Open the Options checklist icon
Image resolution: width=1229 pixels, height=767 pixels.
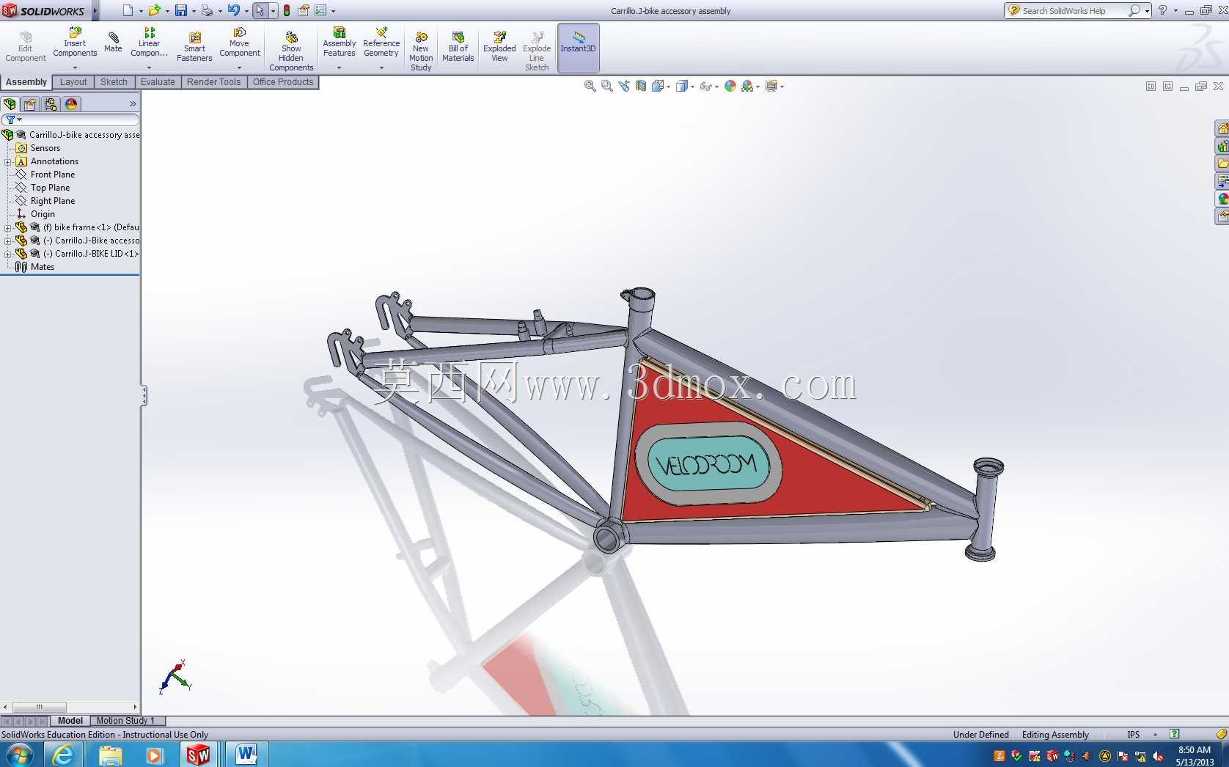tap(320, 10)
